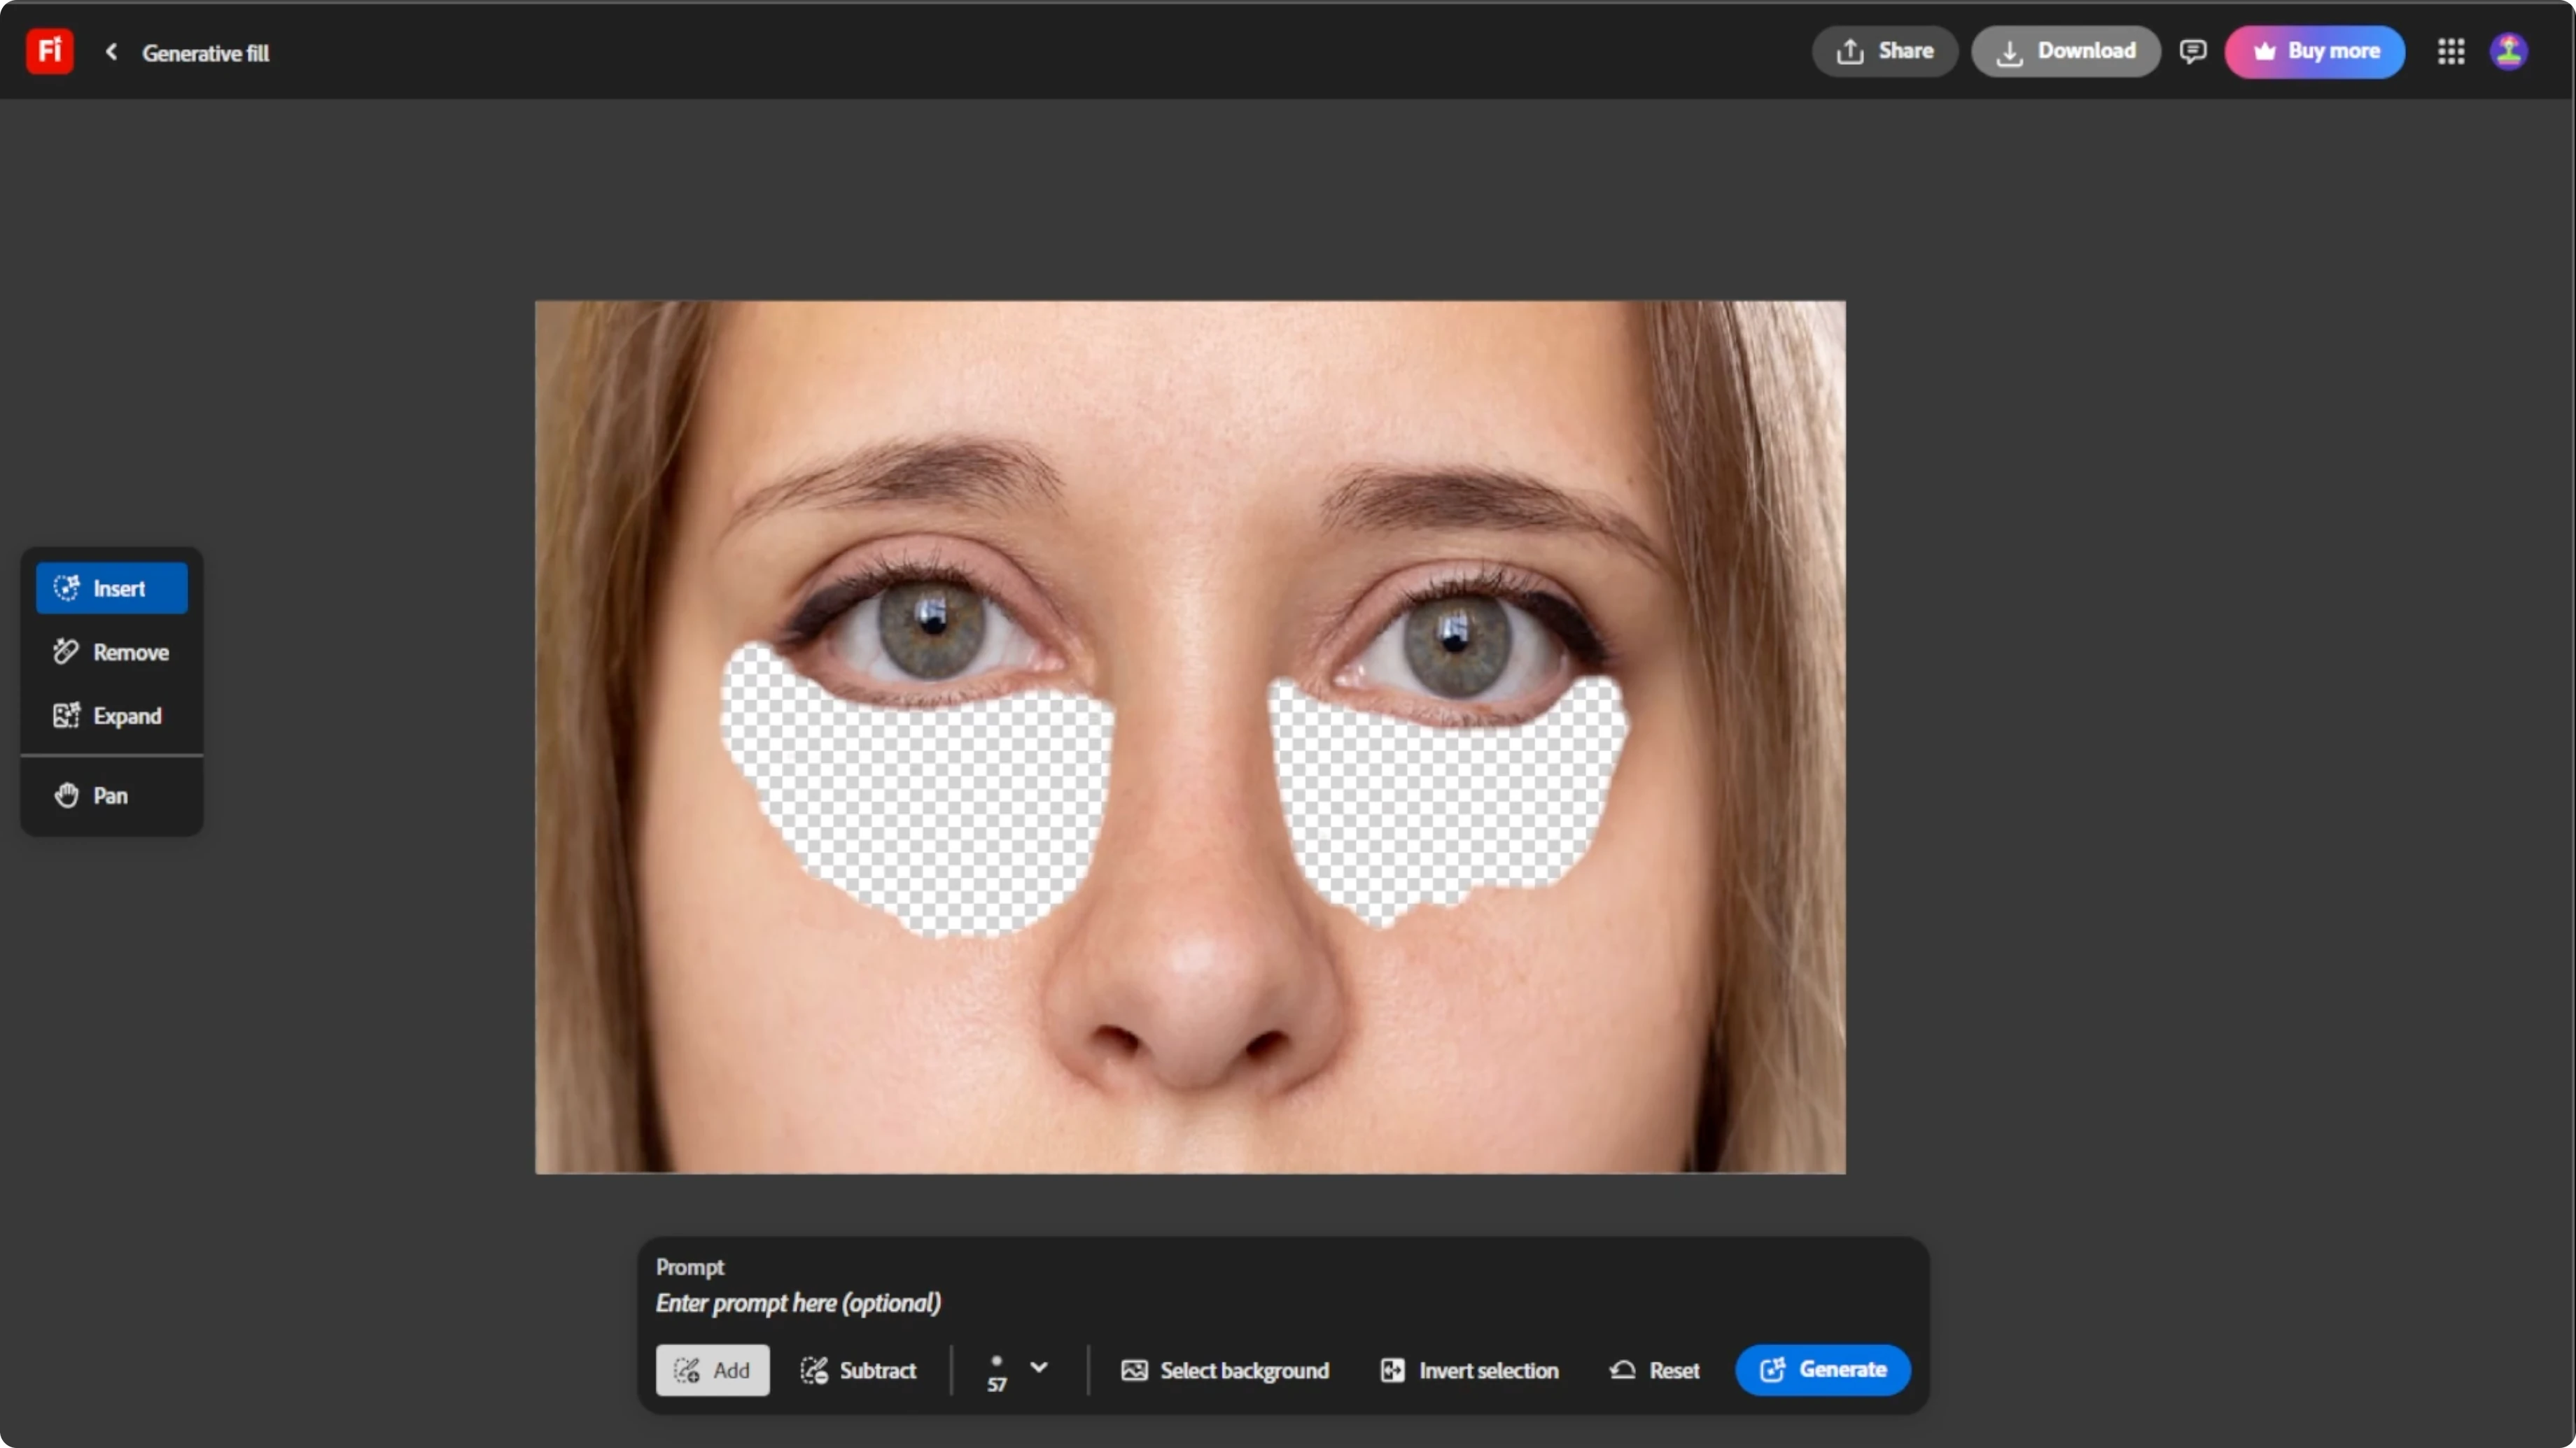Generate the fill result
This screenshot has width=2576, height=1448.
[1822, 1370]
